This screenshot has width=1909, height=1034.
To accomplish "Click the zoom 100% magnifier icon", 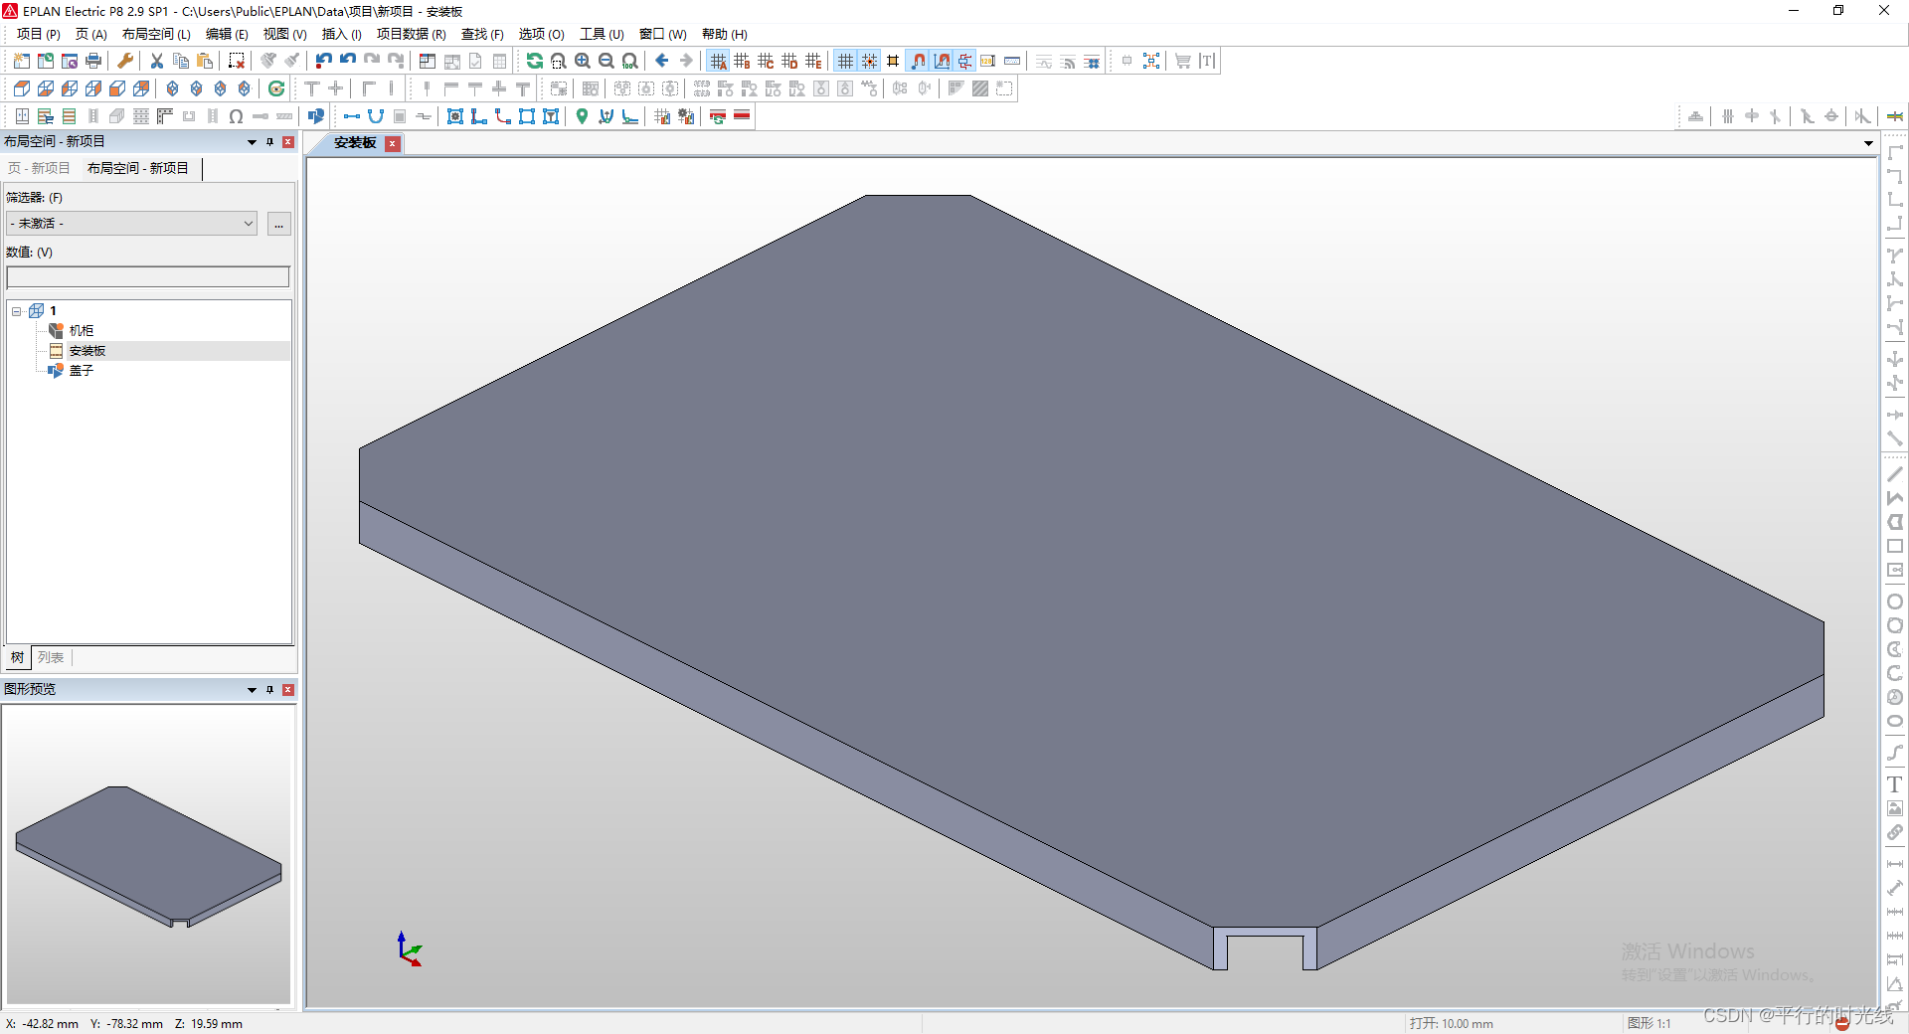I will coord(630,61).
